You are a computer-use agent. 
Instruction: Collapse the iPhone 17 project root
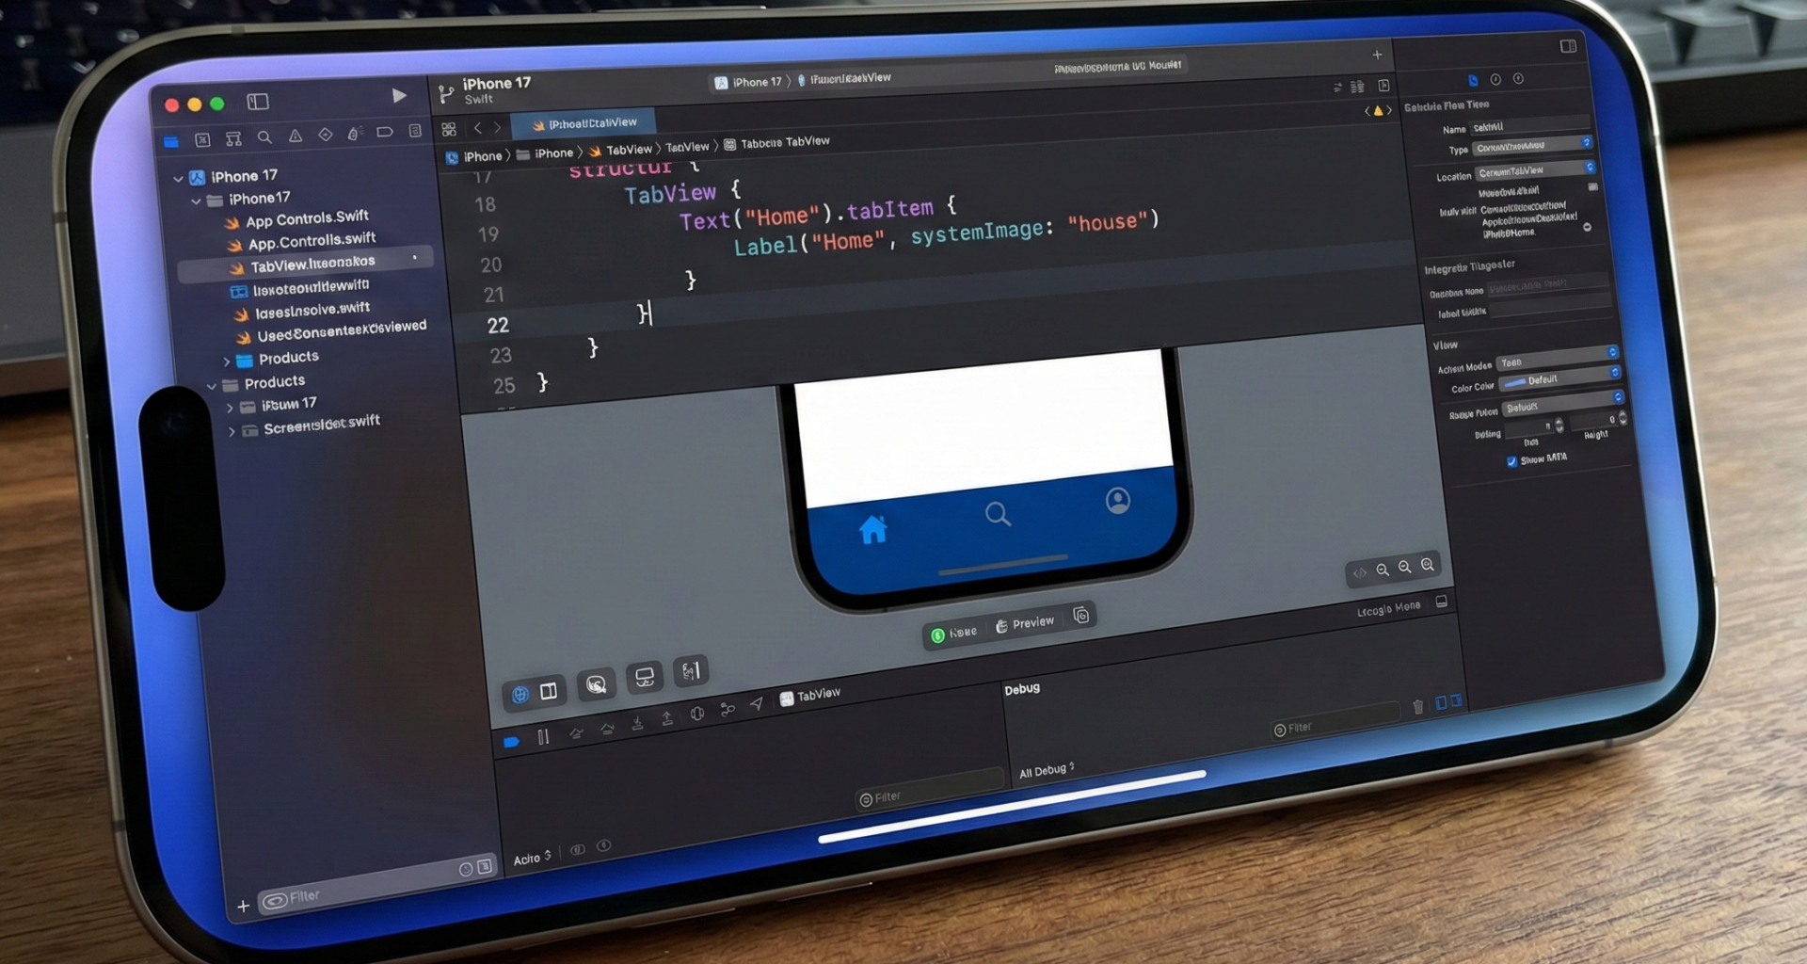[178, 178]
